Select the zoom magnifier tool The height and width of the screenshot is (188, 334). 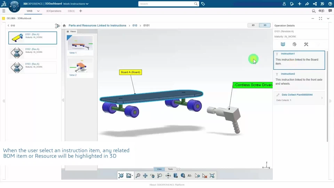tap(160, 175)
